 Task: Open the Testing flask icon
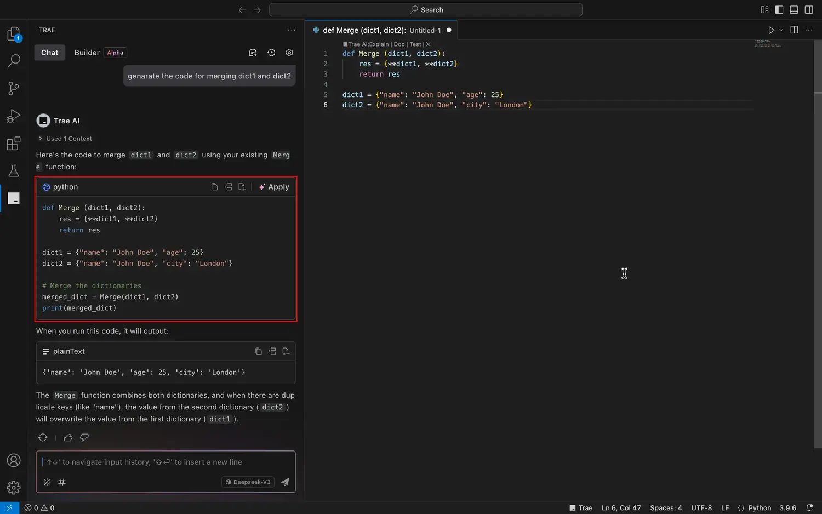click(x=14, y=171)
